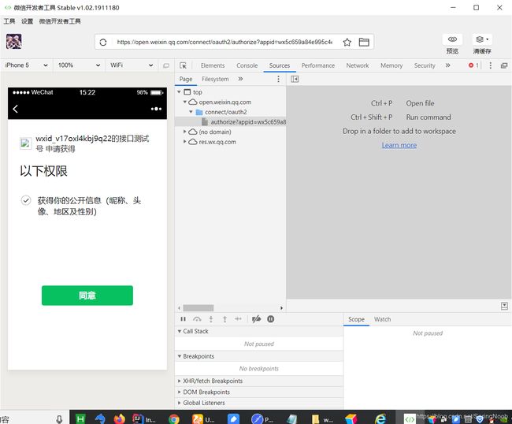Toggle pause on exceptions icon
The image size is (512, 424).
tap(271, 319)
